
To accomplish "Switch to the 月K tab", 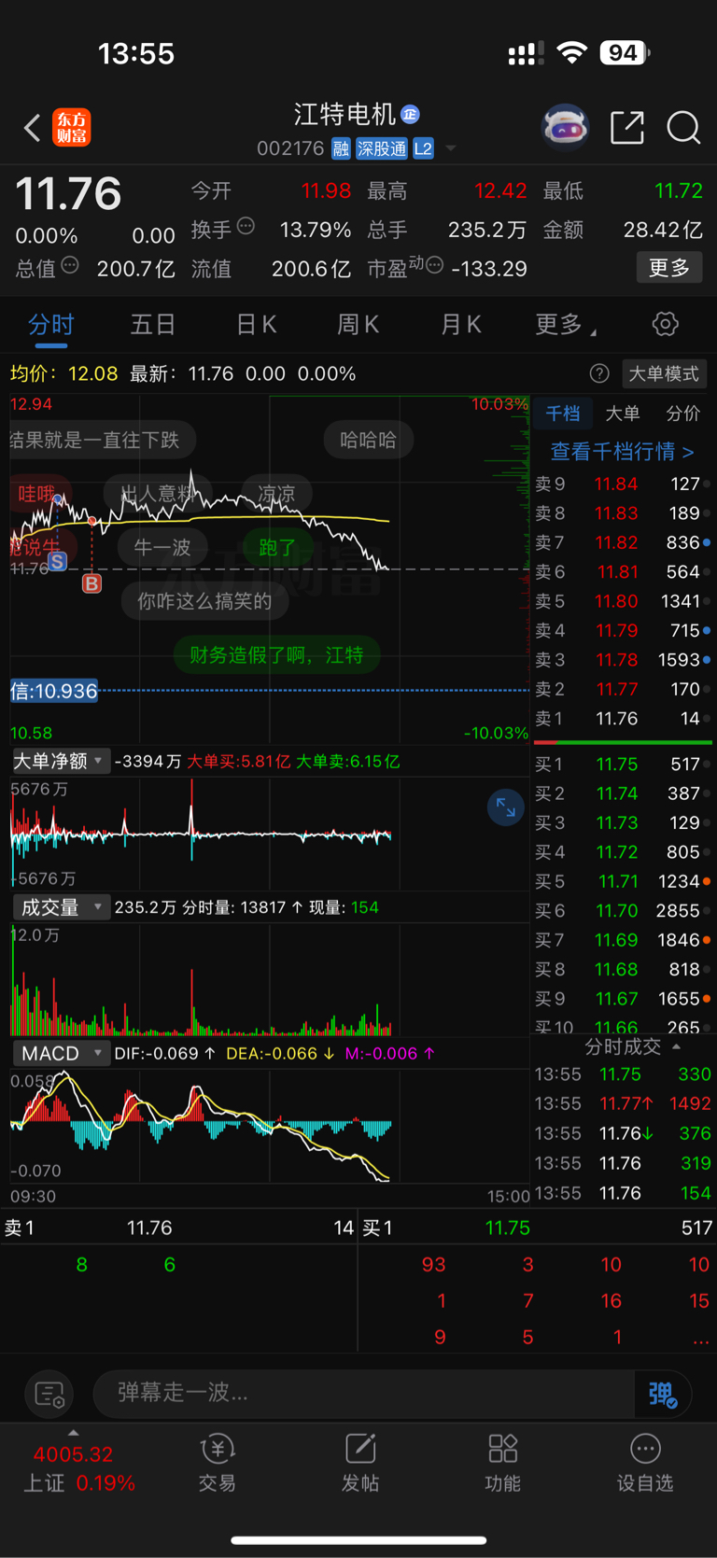I will (x=461, y=324).
